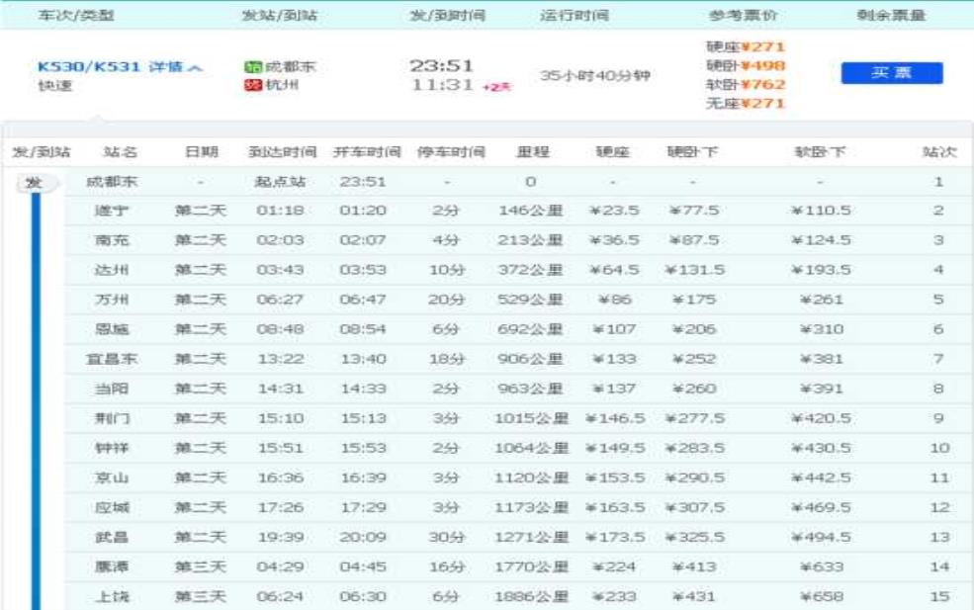The width and height of the screenshot is (974, 610).
Task: Click the 运行时间 column header
Action: pos(574,16)
